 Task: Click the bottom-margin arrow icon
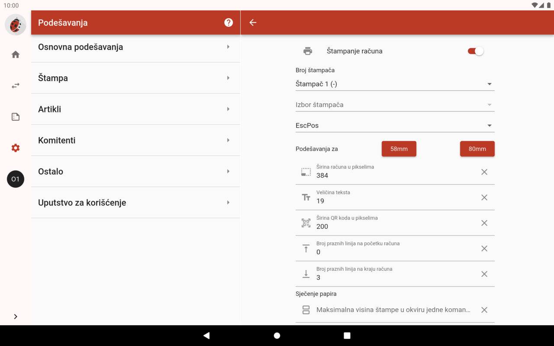point(306,274)
